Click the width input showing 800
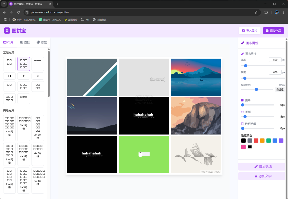The width and height of the screenshot is (288, 199). point(275,60)
